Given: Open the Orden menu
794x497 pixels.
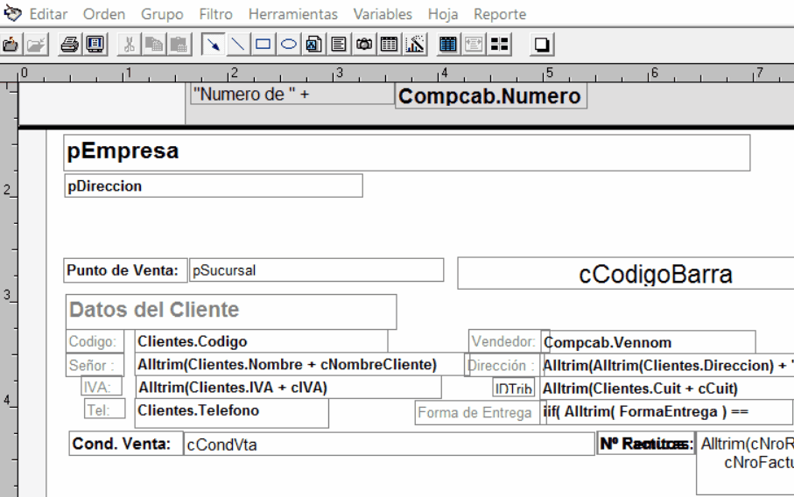Looking at the screenshot, I should click(104, 14).
